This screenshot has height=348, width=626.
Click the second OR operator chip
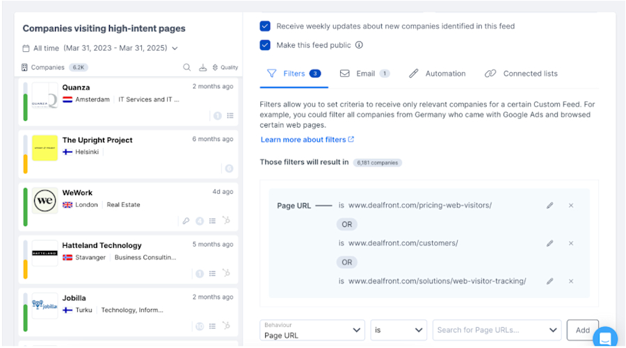[x=346, y=263]
